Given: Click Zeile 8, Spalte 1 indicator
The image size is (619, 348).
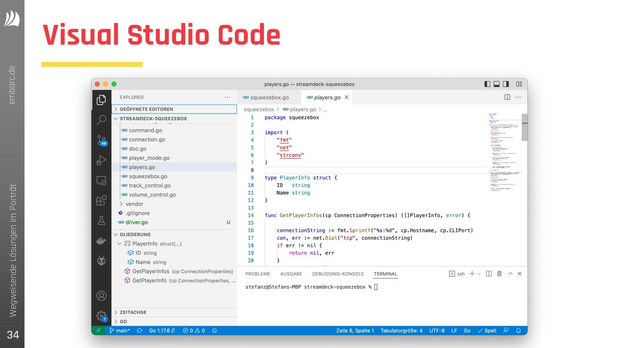Looking at the screenshot, I should click(x=355, y=330).
